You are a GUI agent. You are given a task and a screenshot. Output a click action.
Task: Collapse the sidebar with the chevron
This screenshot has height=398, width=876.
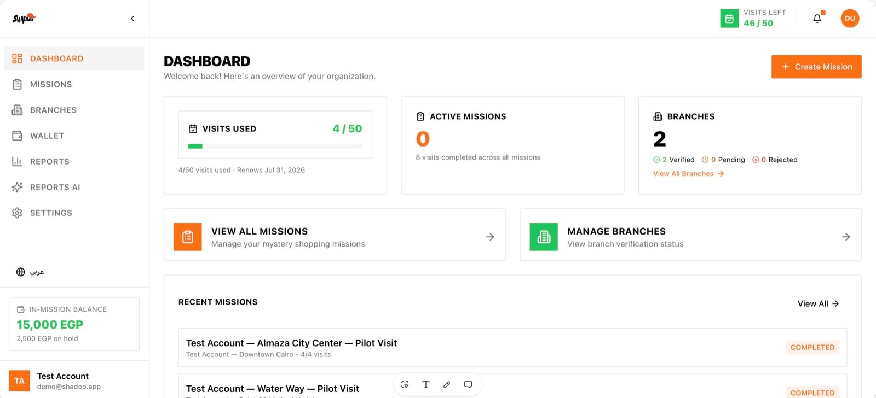pos(132,19)
